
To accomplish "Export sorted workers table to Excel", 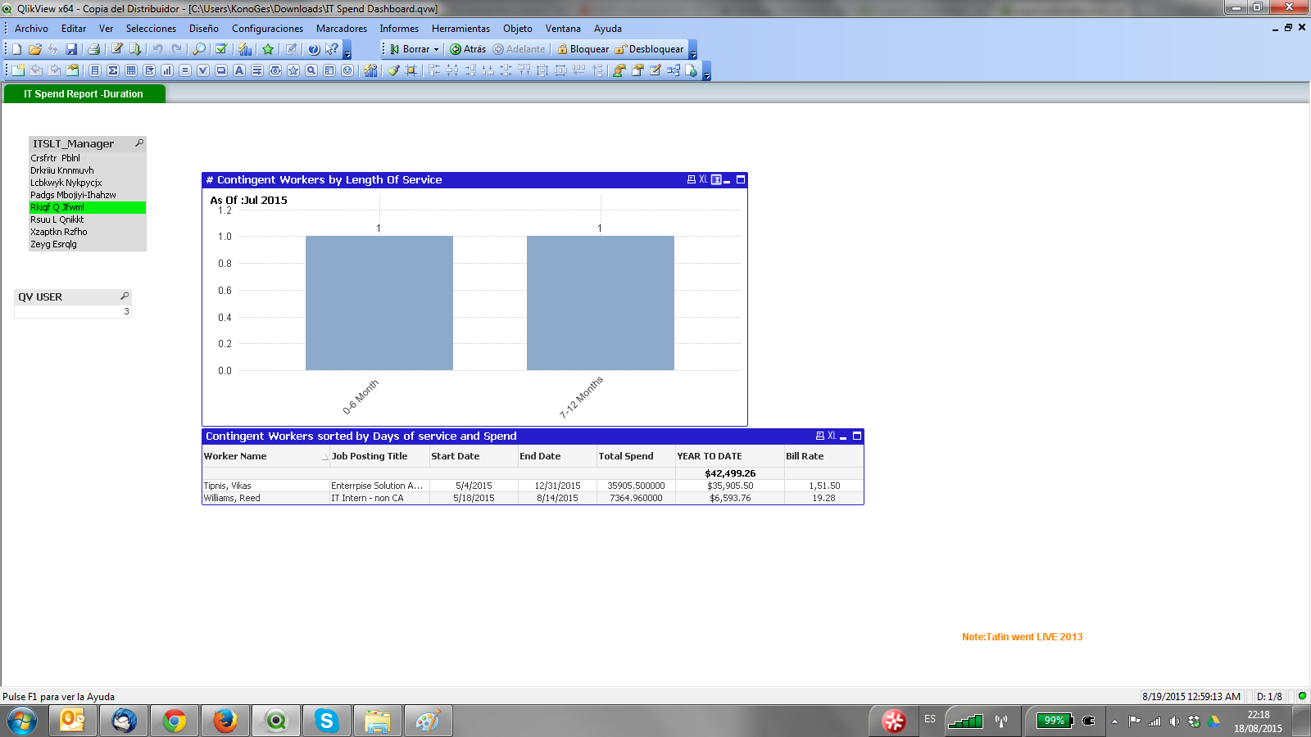I will [832, 436].
